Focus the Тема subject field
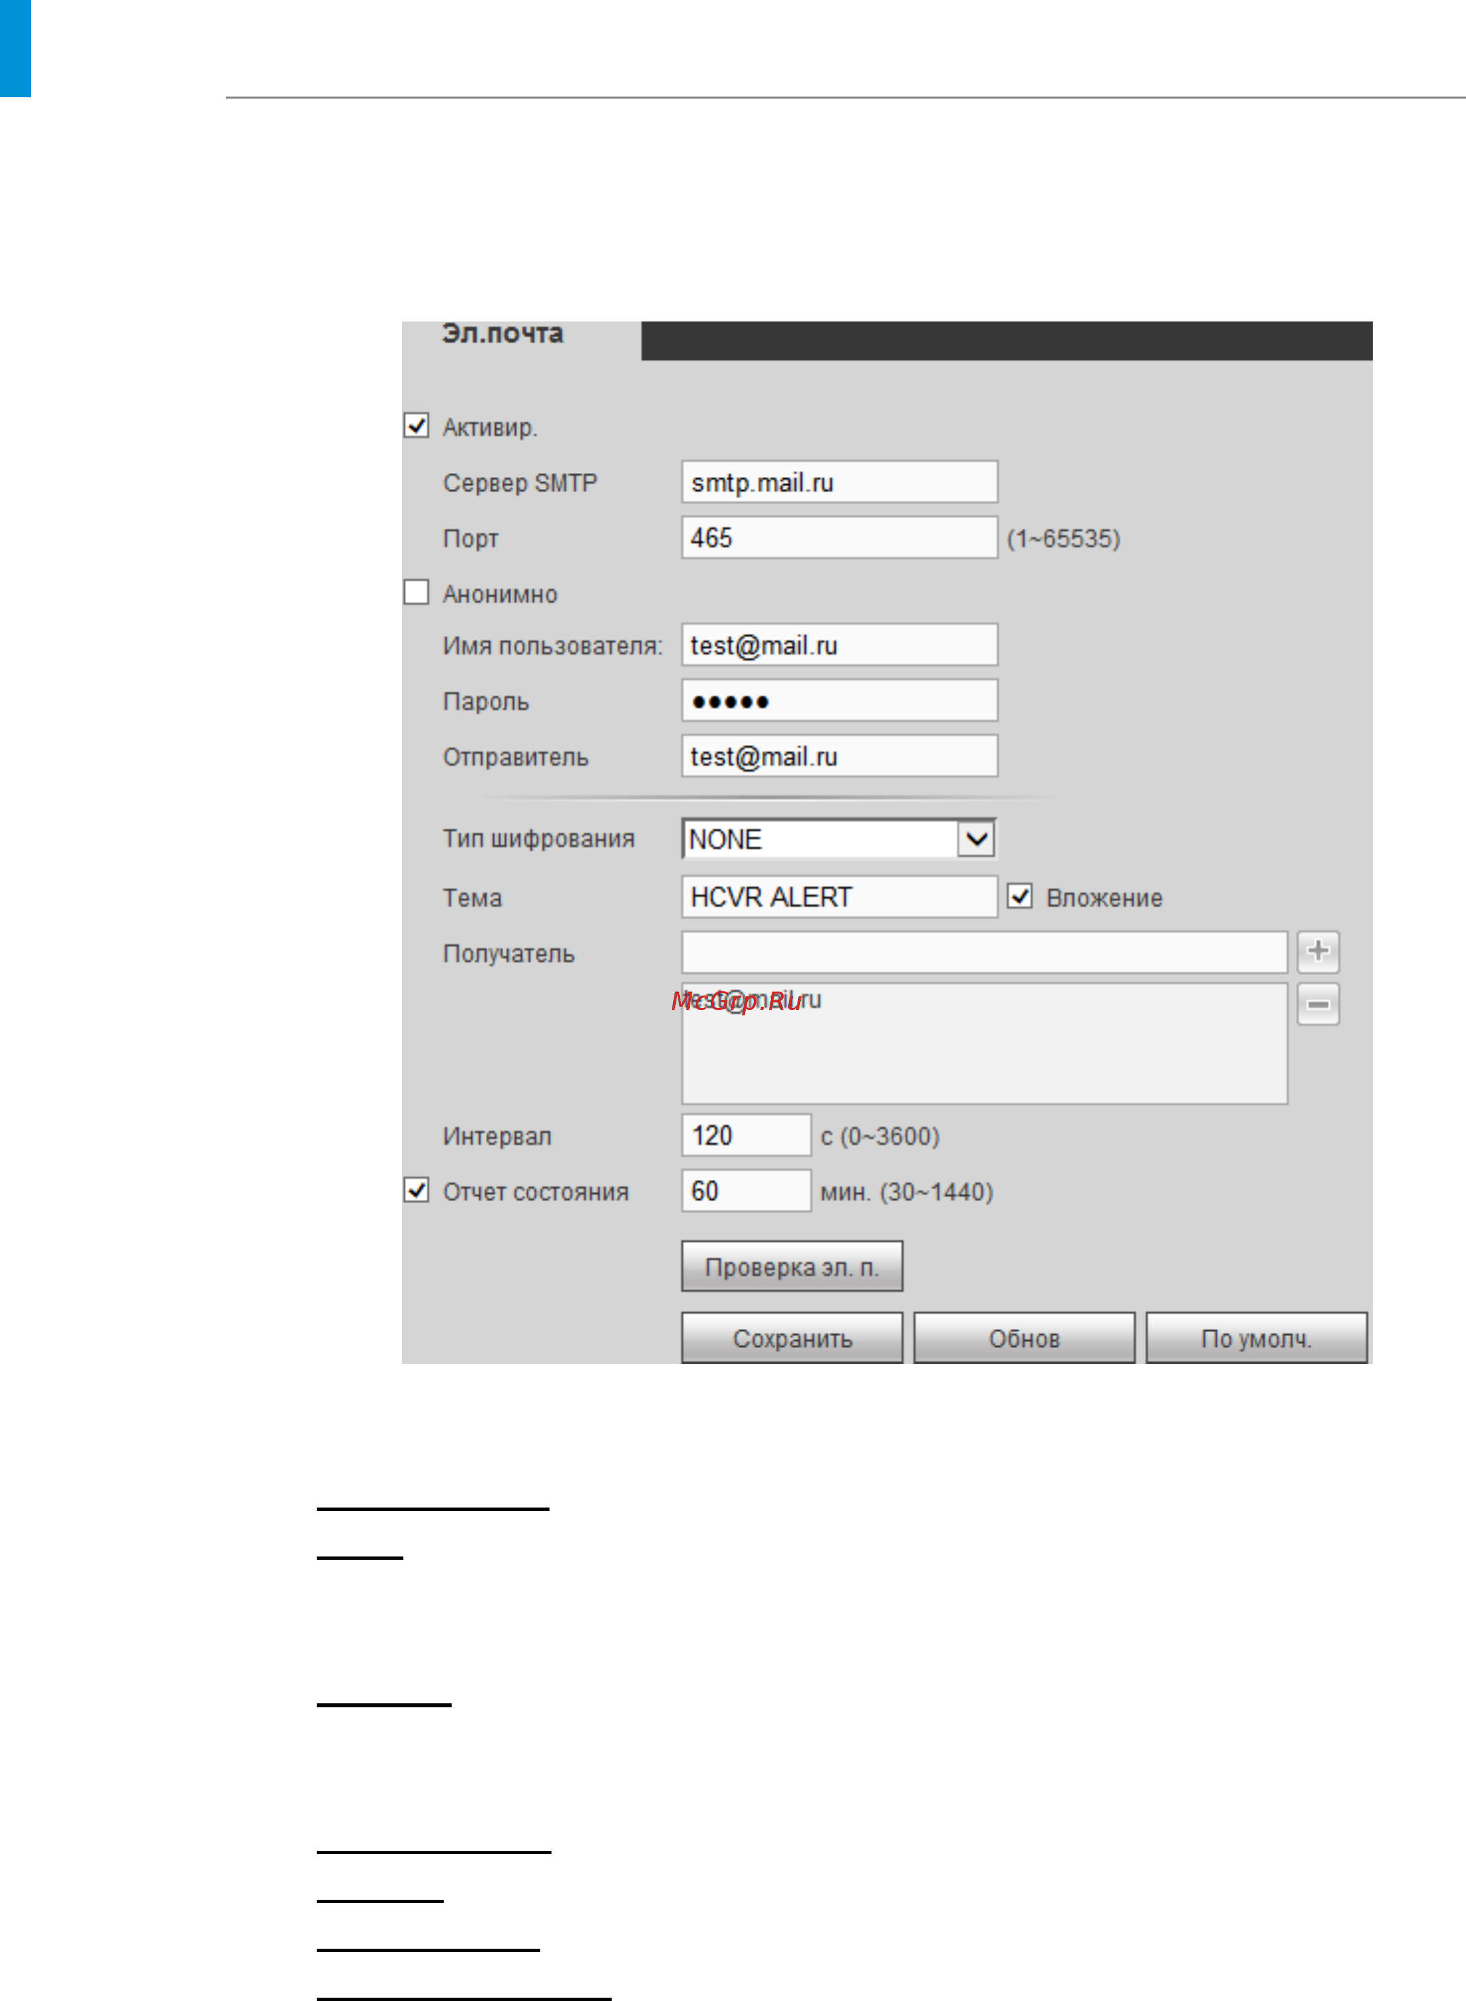 click(x=840, y=896)
